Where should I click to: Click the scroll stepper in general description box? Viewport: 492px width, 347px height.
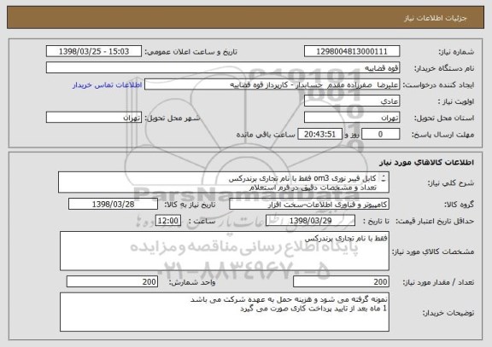[x=384, y=178]
